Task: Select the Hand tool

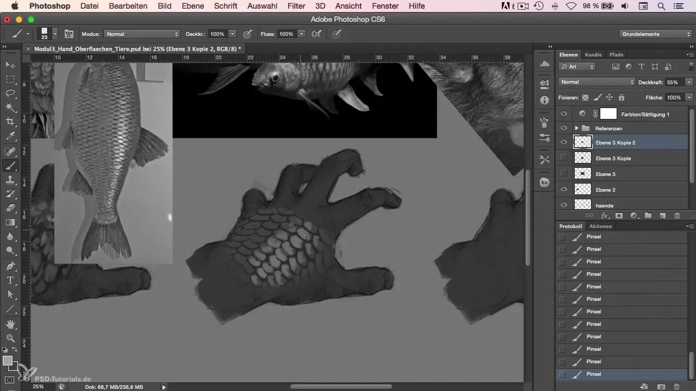Action: 10,324
